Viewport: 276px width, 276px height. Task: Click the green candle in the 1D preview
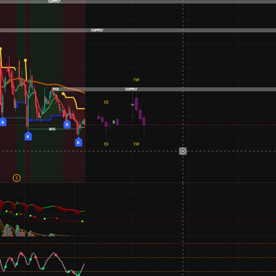click(114, 122)
